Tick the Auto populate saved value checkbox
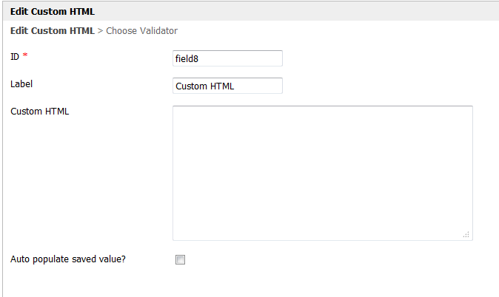499x297 pixels. pyautogui.click(x=180, y=259)
